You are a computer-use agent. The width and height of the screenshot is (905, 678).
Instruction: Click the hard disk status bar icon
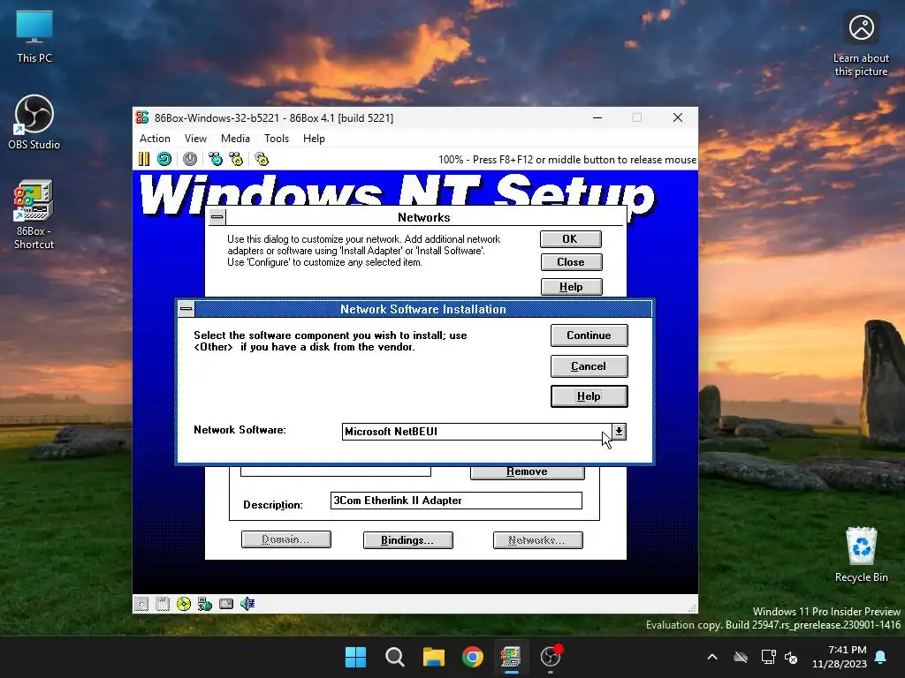(x=226, y=604)
